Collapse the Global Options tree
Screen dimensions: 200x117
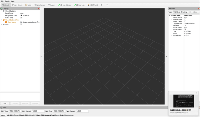[1, 11]
